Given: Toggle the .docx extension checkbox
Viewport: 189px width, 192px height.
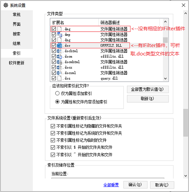Looking at the screenshot, I should 54,67.
